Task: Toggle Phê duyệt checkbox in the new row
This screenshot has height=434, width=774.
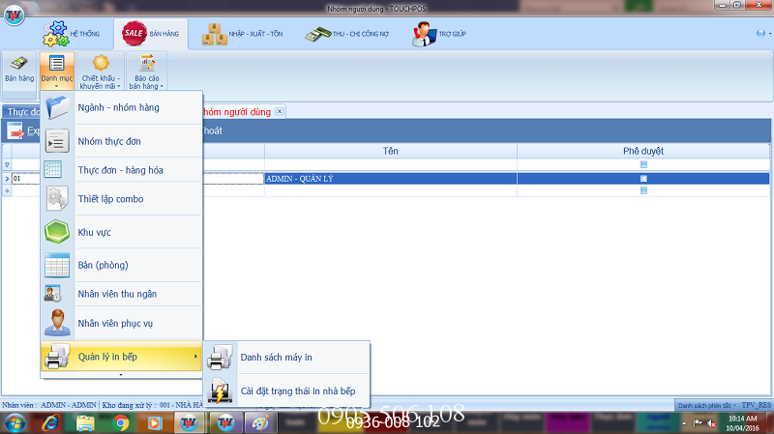Action: click(643, 190)
